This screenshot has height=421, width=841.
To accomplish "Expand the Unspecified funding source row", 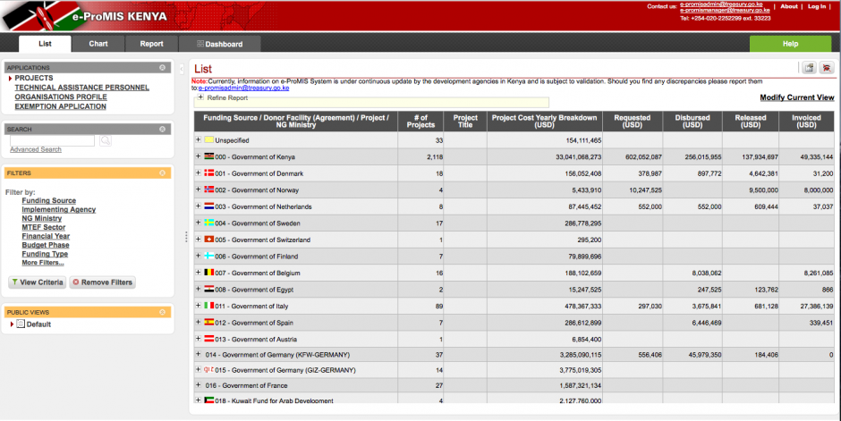I will 198,139.
